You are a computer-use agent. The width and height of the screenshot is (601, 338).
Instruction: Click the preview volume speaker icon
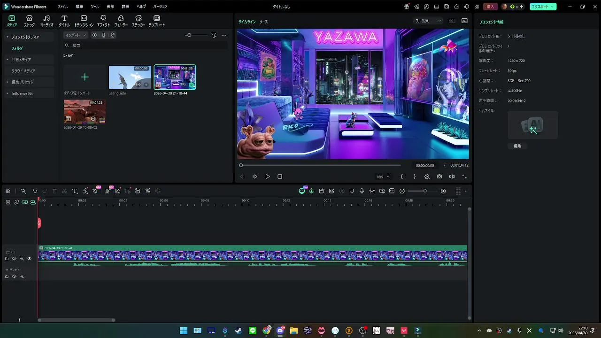click(x=452, y=177)
